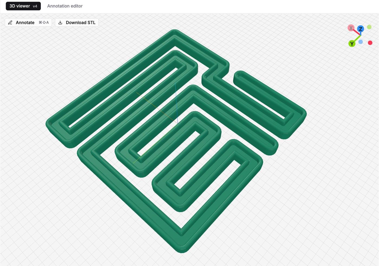The width and height of the screenshot is (379, 266).
Task: Click the download arrow icon
Action: click(60, 22)
